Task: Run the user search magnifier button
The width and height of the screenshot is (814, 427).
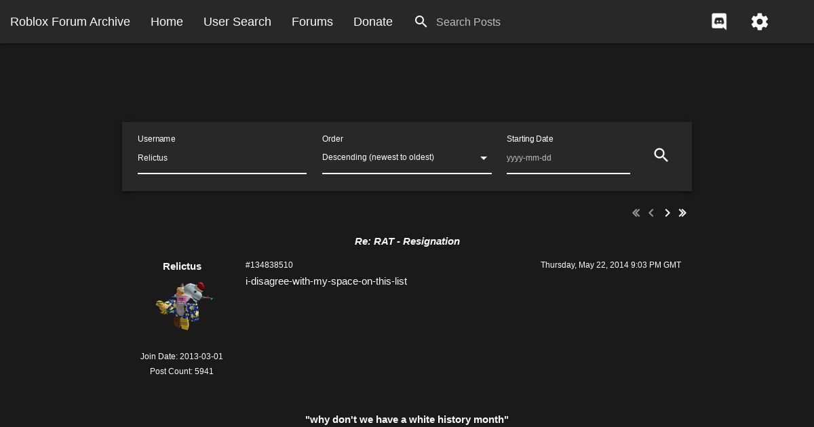Action: [661, 155]
